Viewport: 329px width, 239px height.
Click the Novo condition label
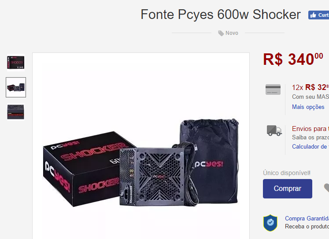(x=232, y=33)
